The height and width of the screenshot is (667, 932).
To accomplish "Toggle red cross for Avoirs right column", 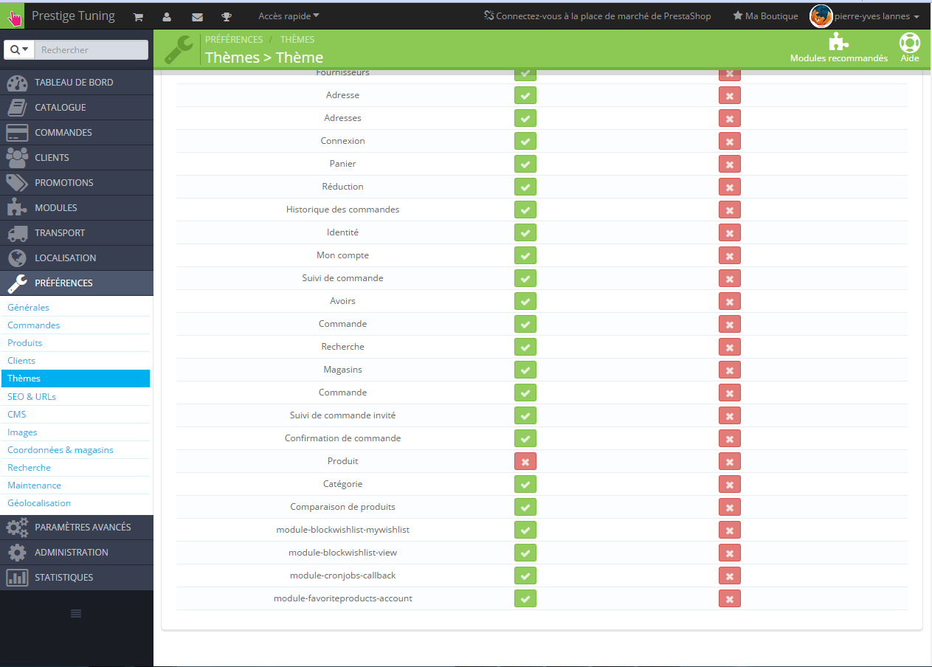I will (x=730, y=301).
